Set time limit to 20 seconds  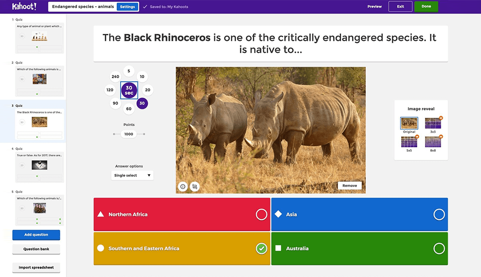pyautogui.click(x=148, y=90)
